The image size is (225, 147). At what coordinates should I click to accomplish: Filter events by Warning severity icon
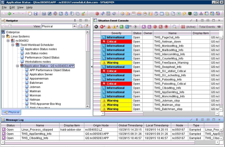115,27
